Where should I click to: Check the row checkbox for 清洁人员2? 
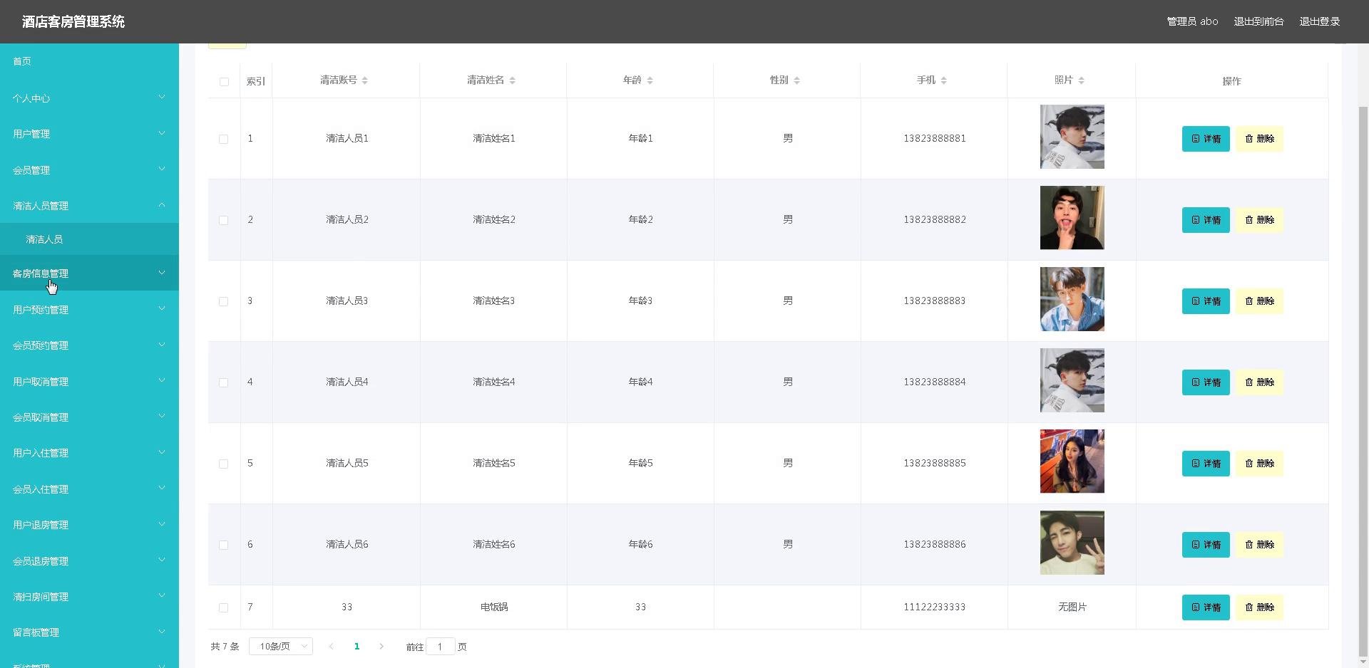[224, 220]
